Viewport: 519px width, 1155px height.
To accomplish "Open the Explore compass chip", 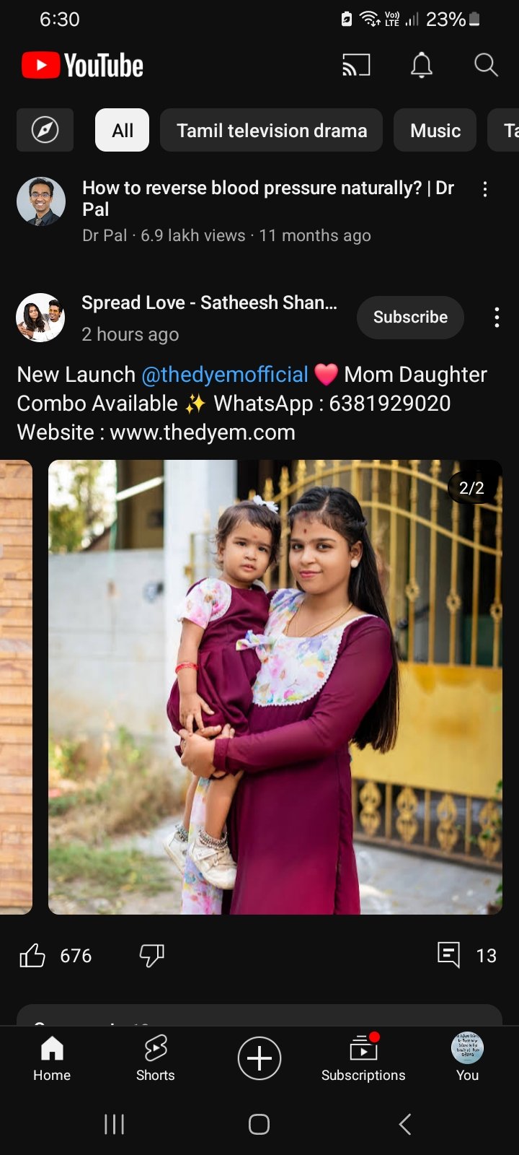I will 45,130.
